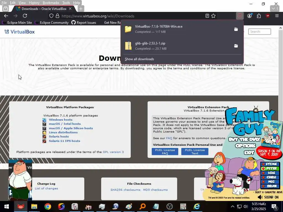The image size is (283, 212).
Task: Open the Firefox hamburger application menu
Action: [277, 16]
